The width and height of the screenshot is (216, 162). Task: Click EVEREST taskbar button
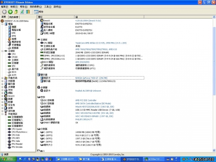tap(132, 159)
